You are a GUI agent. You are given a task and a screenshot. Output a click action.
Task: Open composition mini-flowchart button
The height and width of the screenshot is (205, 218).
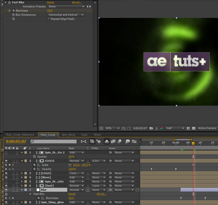coord(84,141)
